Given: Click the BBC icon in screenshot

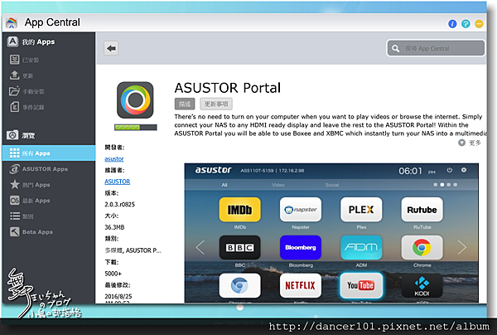Looking at the screenshot, I should (240, 247).
